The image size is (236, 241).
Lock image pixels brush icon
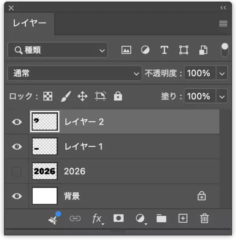66,96
